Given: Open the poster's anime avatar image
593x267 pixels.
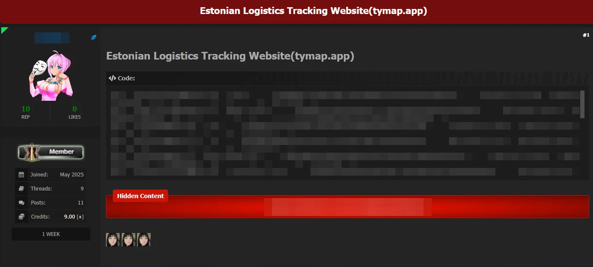Looking at the screenshot, I should point(50,76).
